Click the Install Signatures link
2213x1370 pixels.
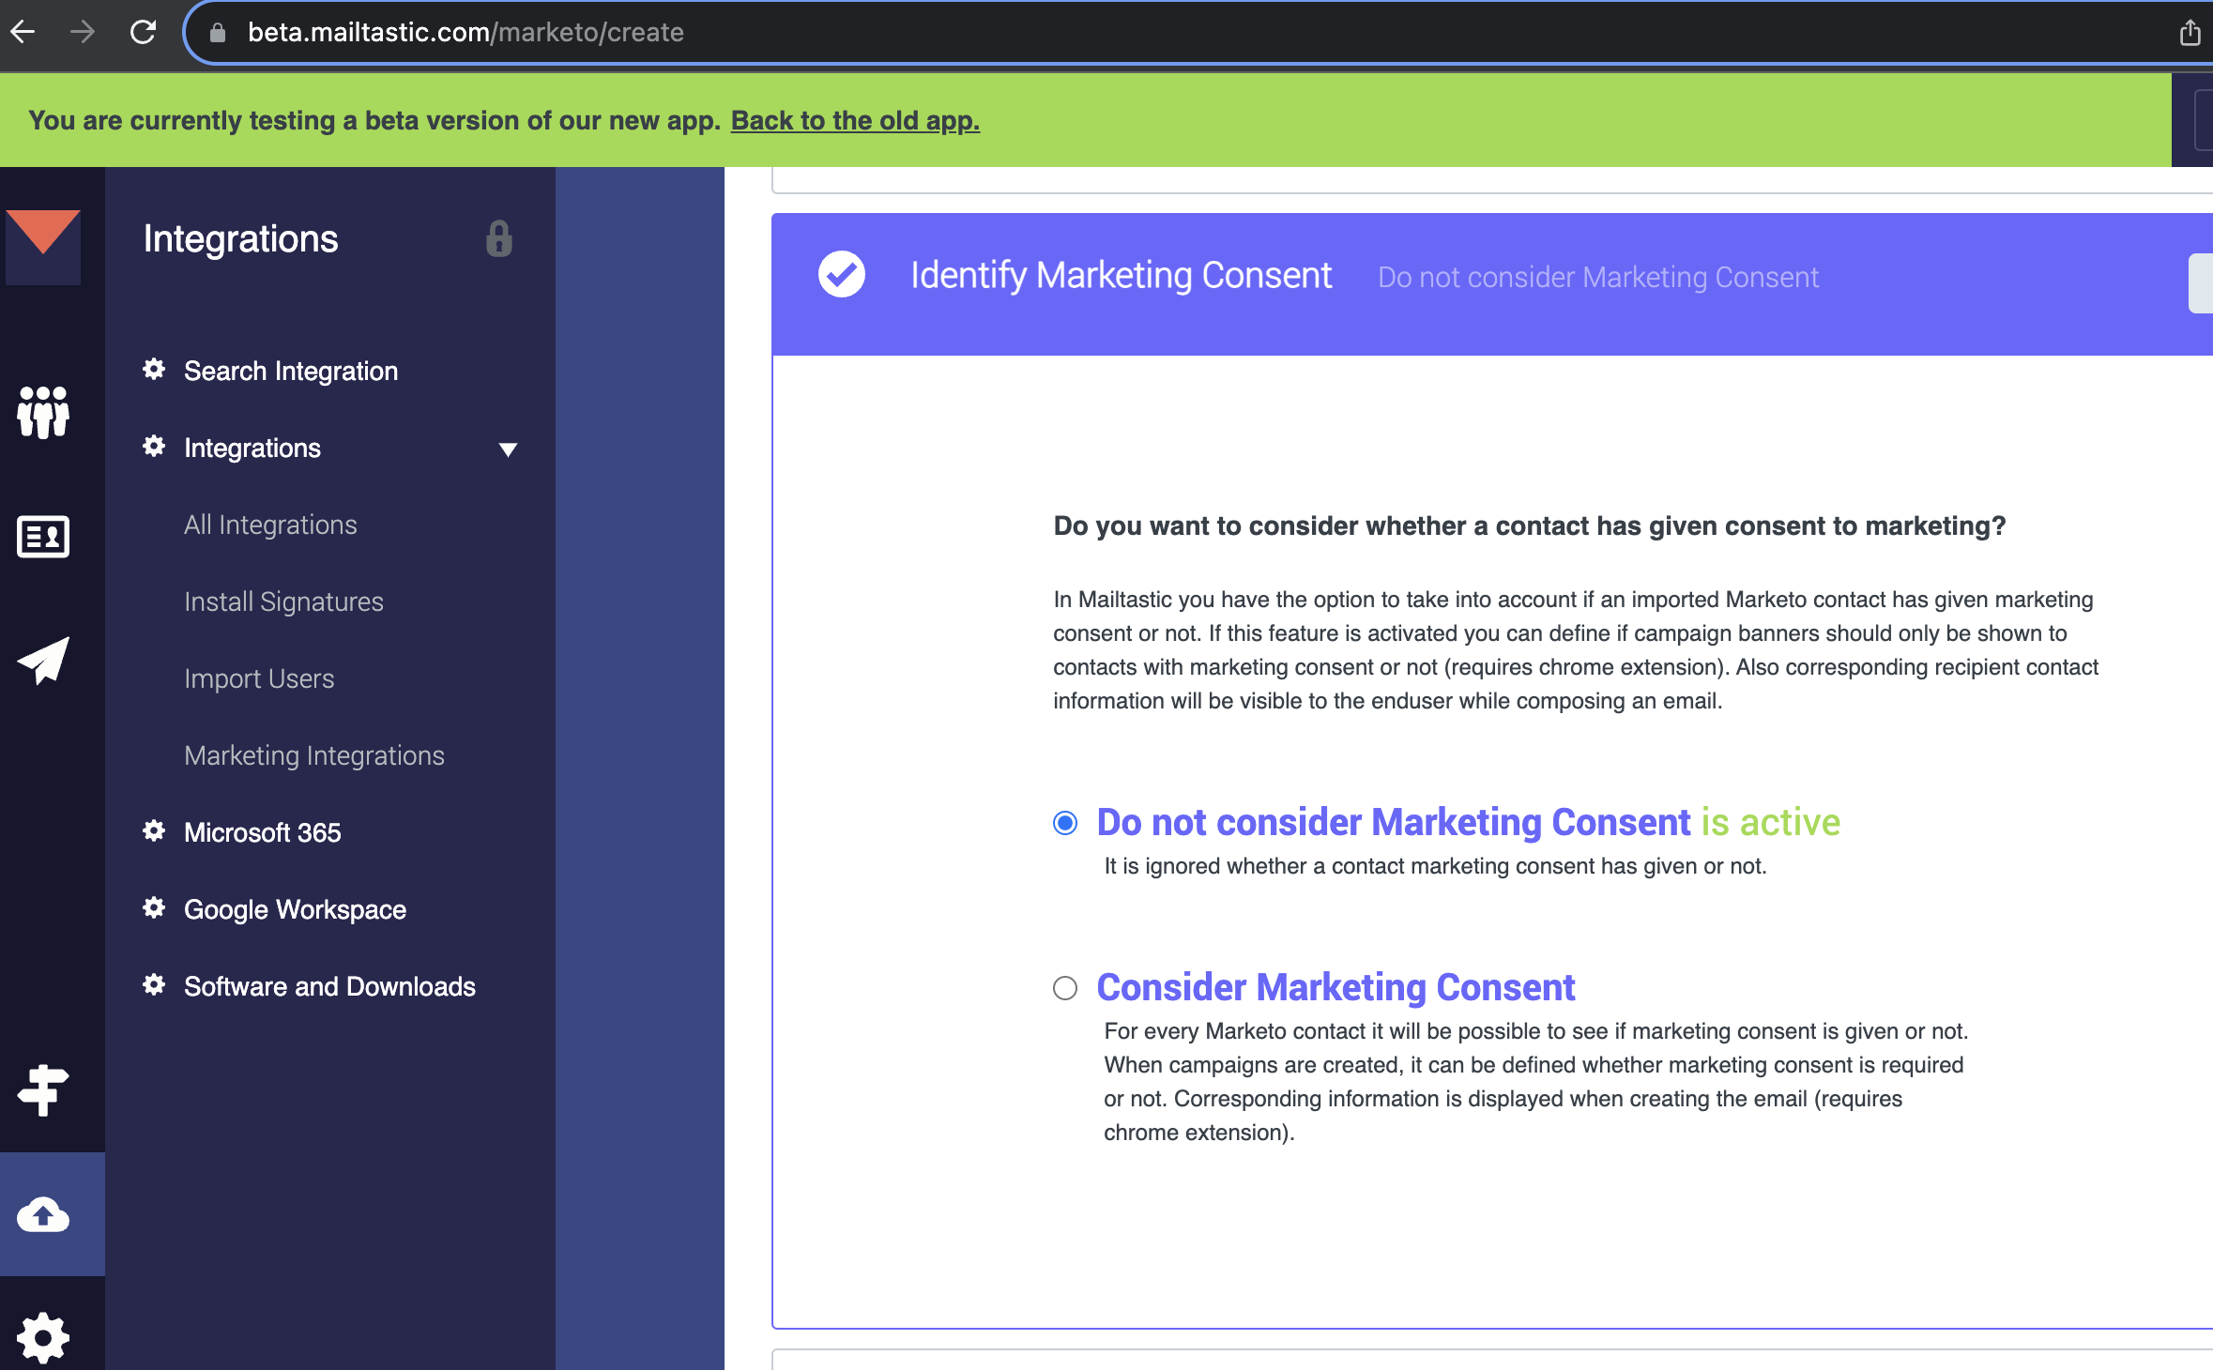point(283,601)
